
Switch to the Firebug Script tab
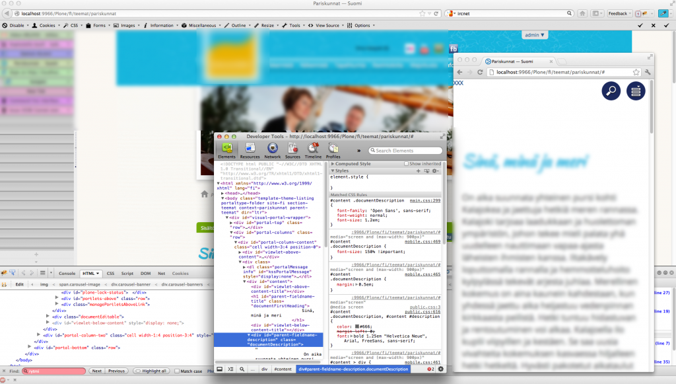tap(127, 273)
